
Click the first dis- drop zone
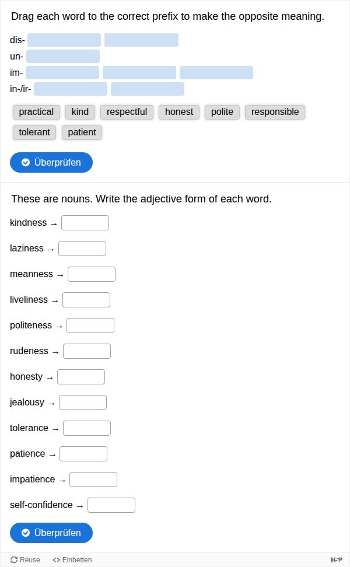64,40
